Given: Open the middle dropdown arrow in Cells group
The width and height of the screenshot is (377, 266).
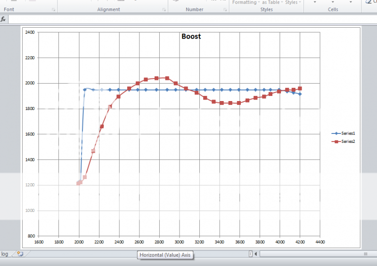Looking at the screenshot, I should (x=333, y=2).
